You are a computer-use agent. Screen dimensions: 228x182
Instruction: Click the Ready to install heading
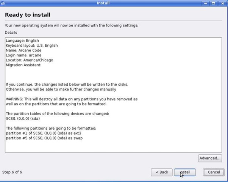pos(28,15)
